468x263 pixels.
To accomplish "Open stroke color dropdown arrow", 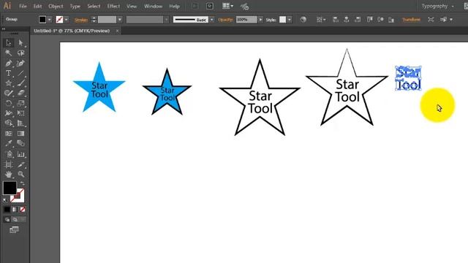I will coord(67,20).
